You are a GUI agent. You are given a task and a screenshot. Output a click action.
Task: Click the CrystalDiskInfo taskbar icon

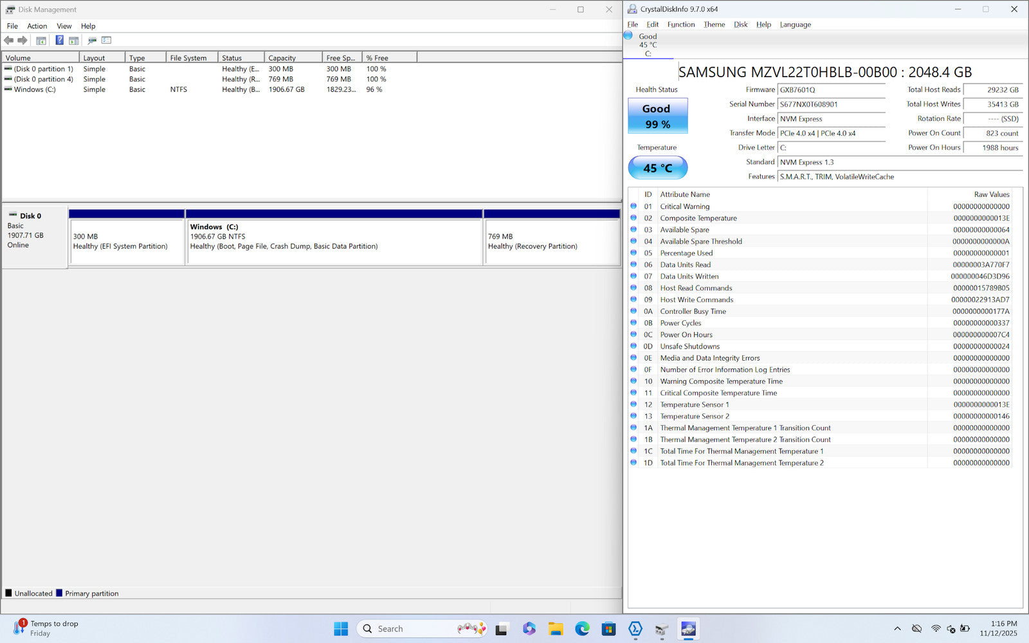coord(688,629)
